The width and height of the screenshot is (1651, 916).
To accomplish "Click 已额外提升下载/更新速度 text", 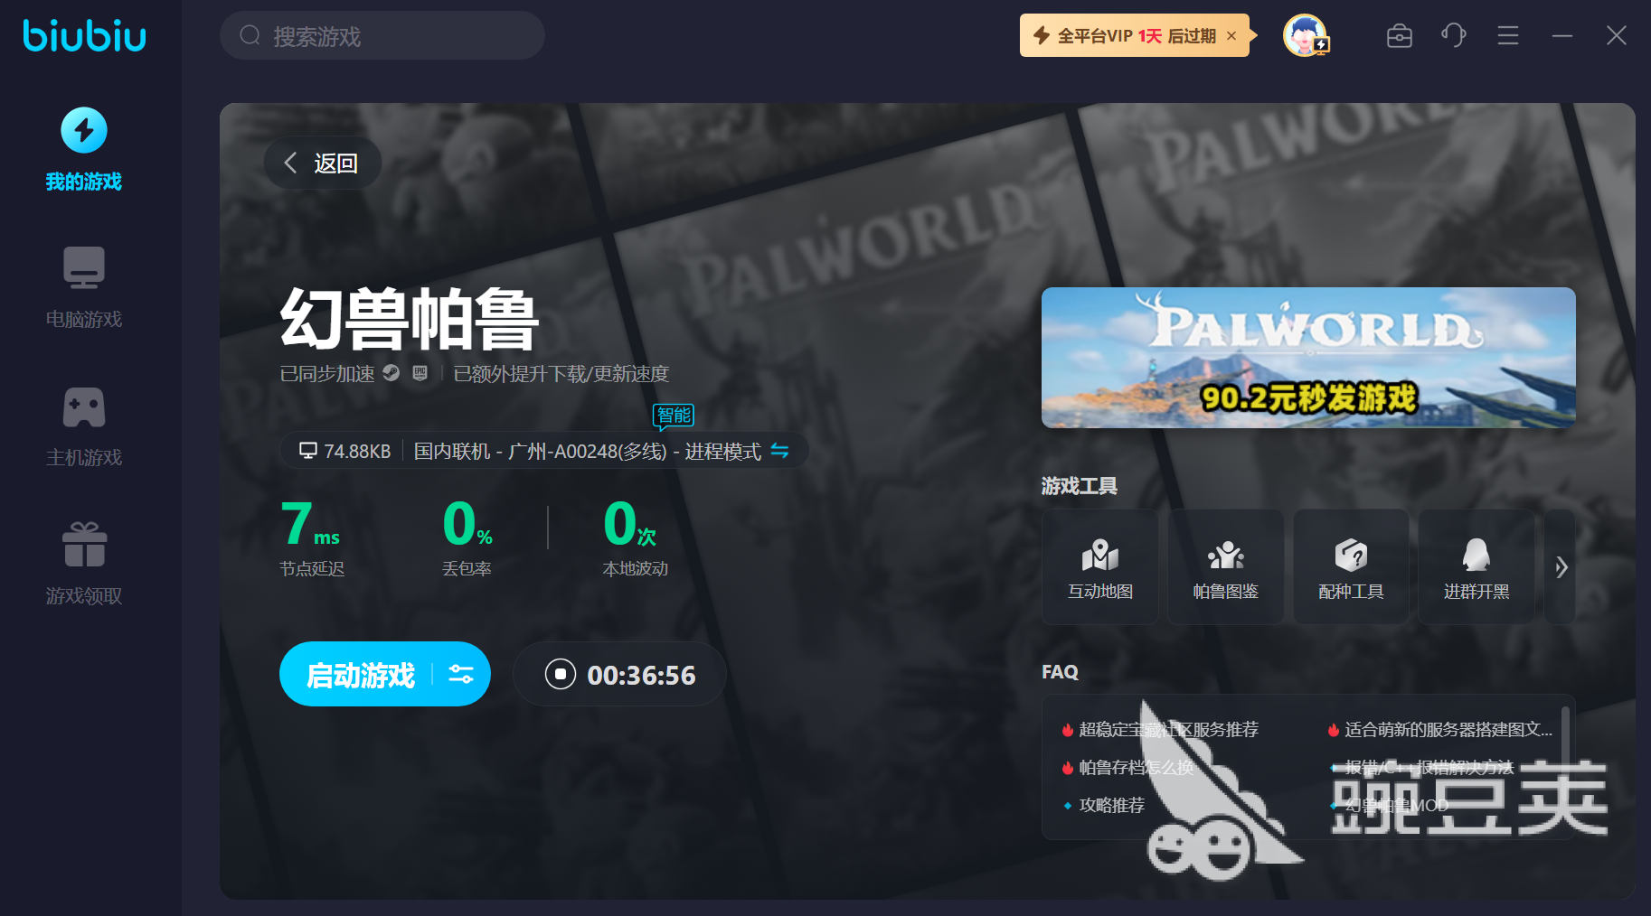I will (x=561, y=374).
